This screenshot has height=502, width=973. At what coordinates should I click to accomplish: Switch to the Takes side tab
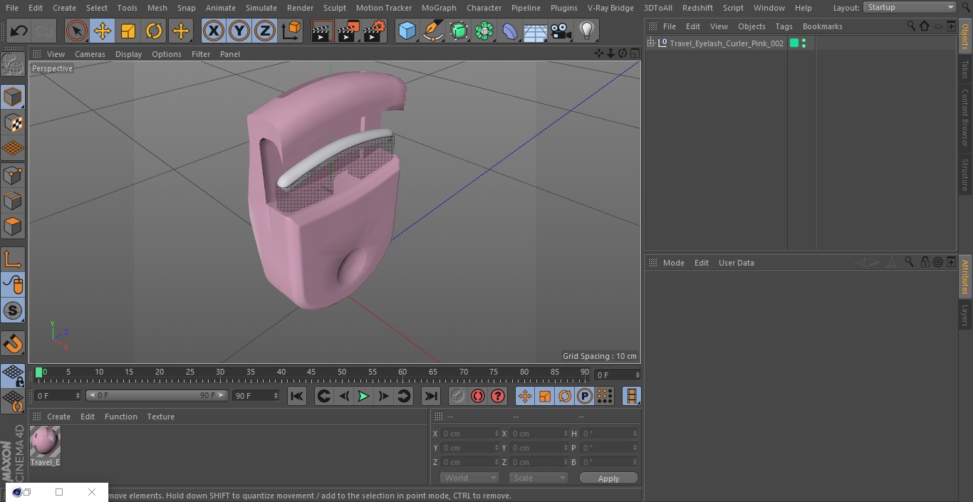click(x=965, y=69)
